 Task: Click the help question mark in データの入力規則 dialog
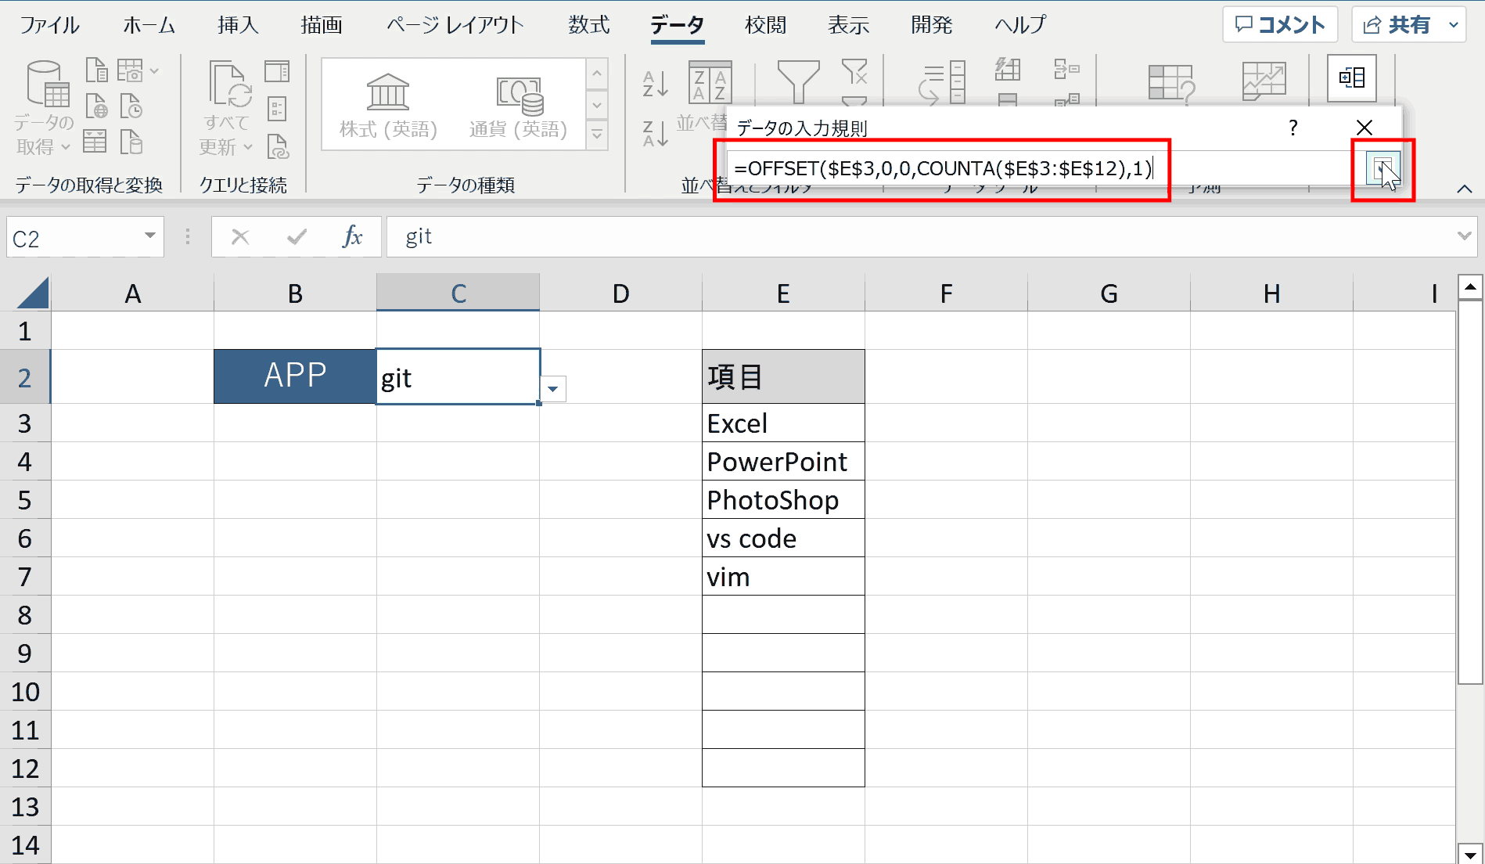tap(1293, 128)
